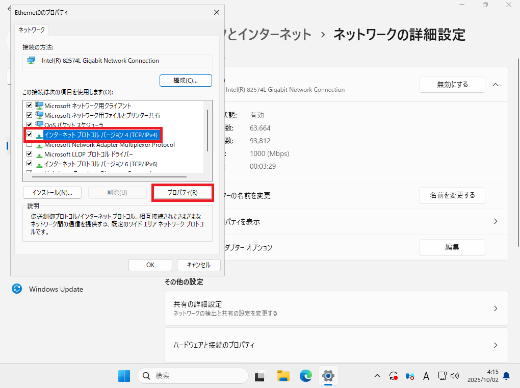Screen dimensions: 520x388
Task: Click the Settings gear icon in the taskbar
Action: click(328, 376)
